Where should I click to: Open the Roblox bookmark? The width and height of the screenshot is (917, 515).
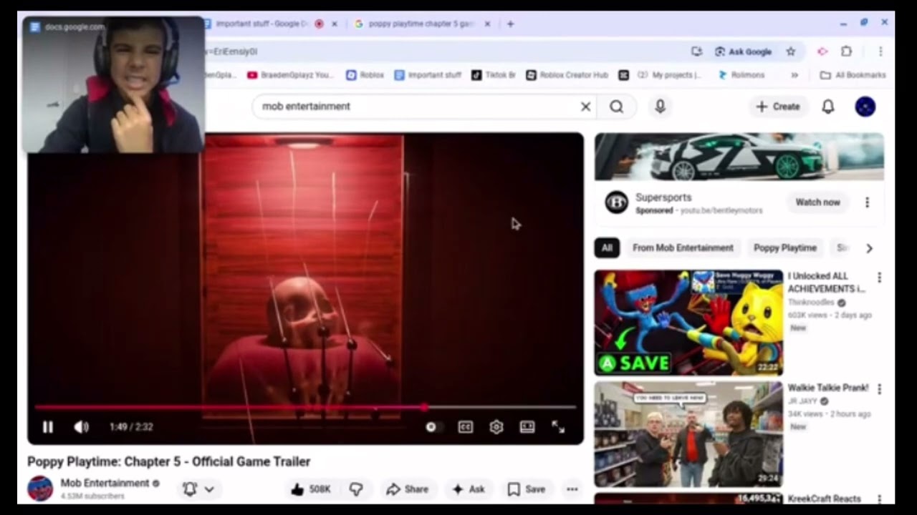click(365, 75)
